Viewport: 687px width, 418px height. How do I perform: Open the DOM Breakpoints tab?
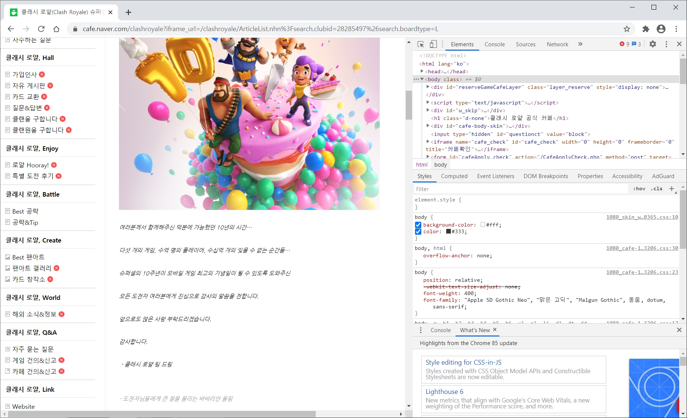[545, 176]
